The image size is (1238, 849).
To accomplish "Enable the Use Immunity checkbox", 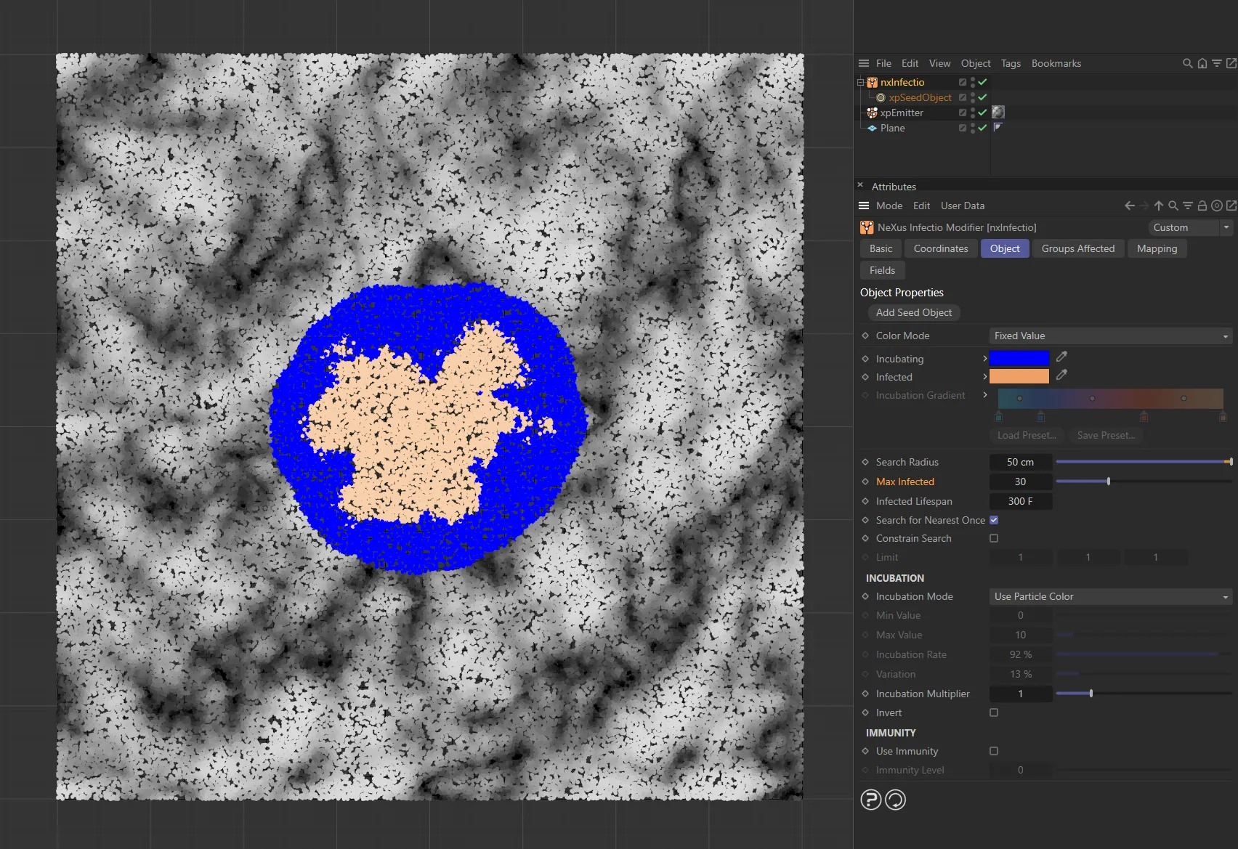I will [994, 751].
